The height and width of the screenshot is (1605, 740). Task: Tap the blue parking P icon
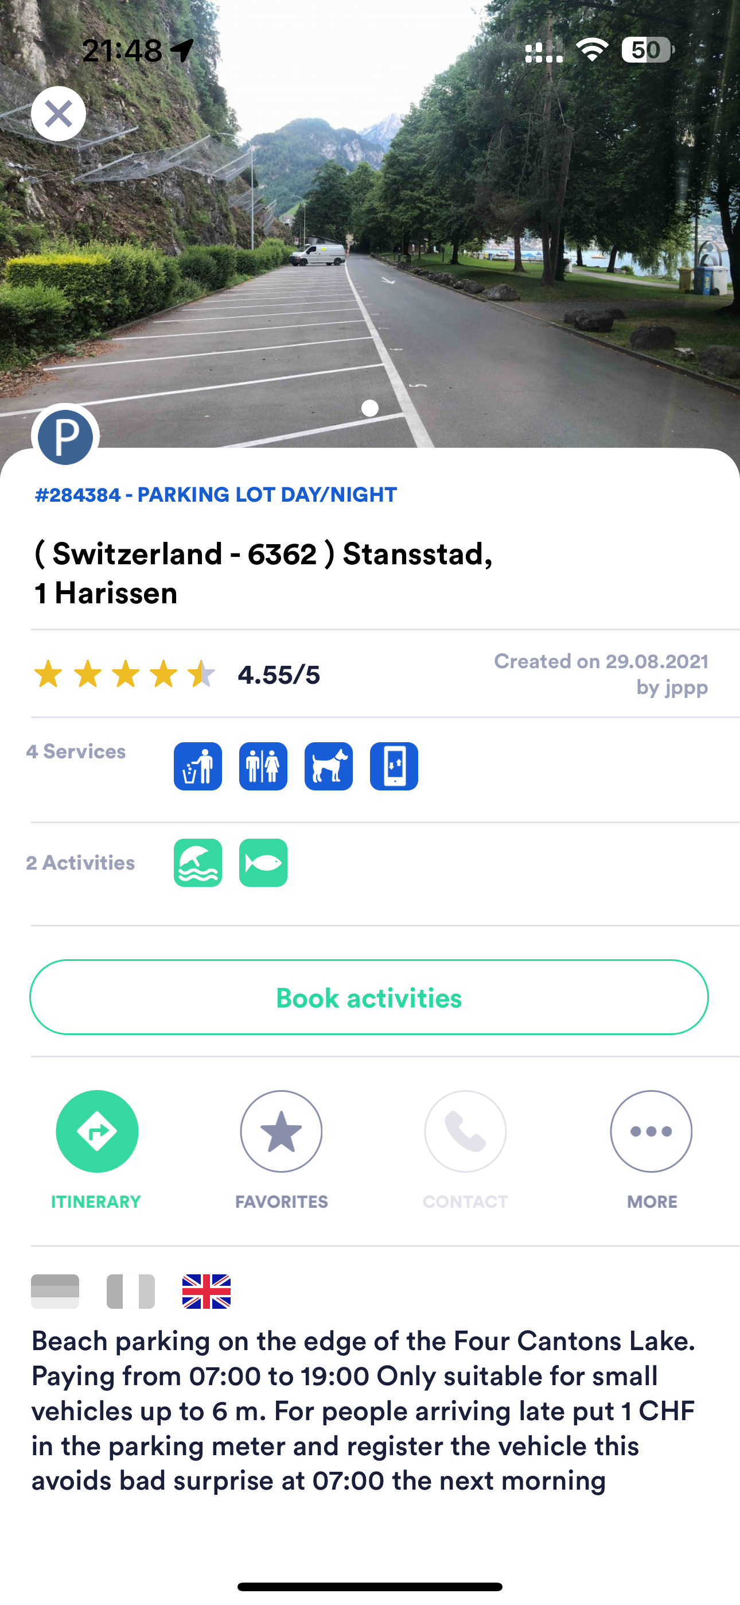coord(65,437)
